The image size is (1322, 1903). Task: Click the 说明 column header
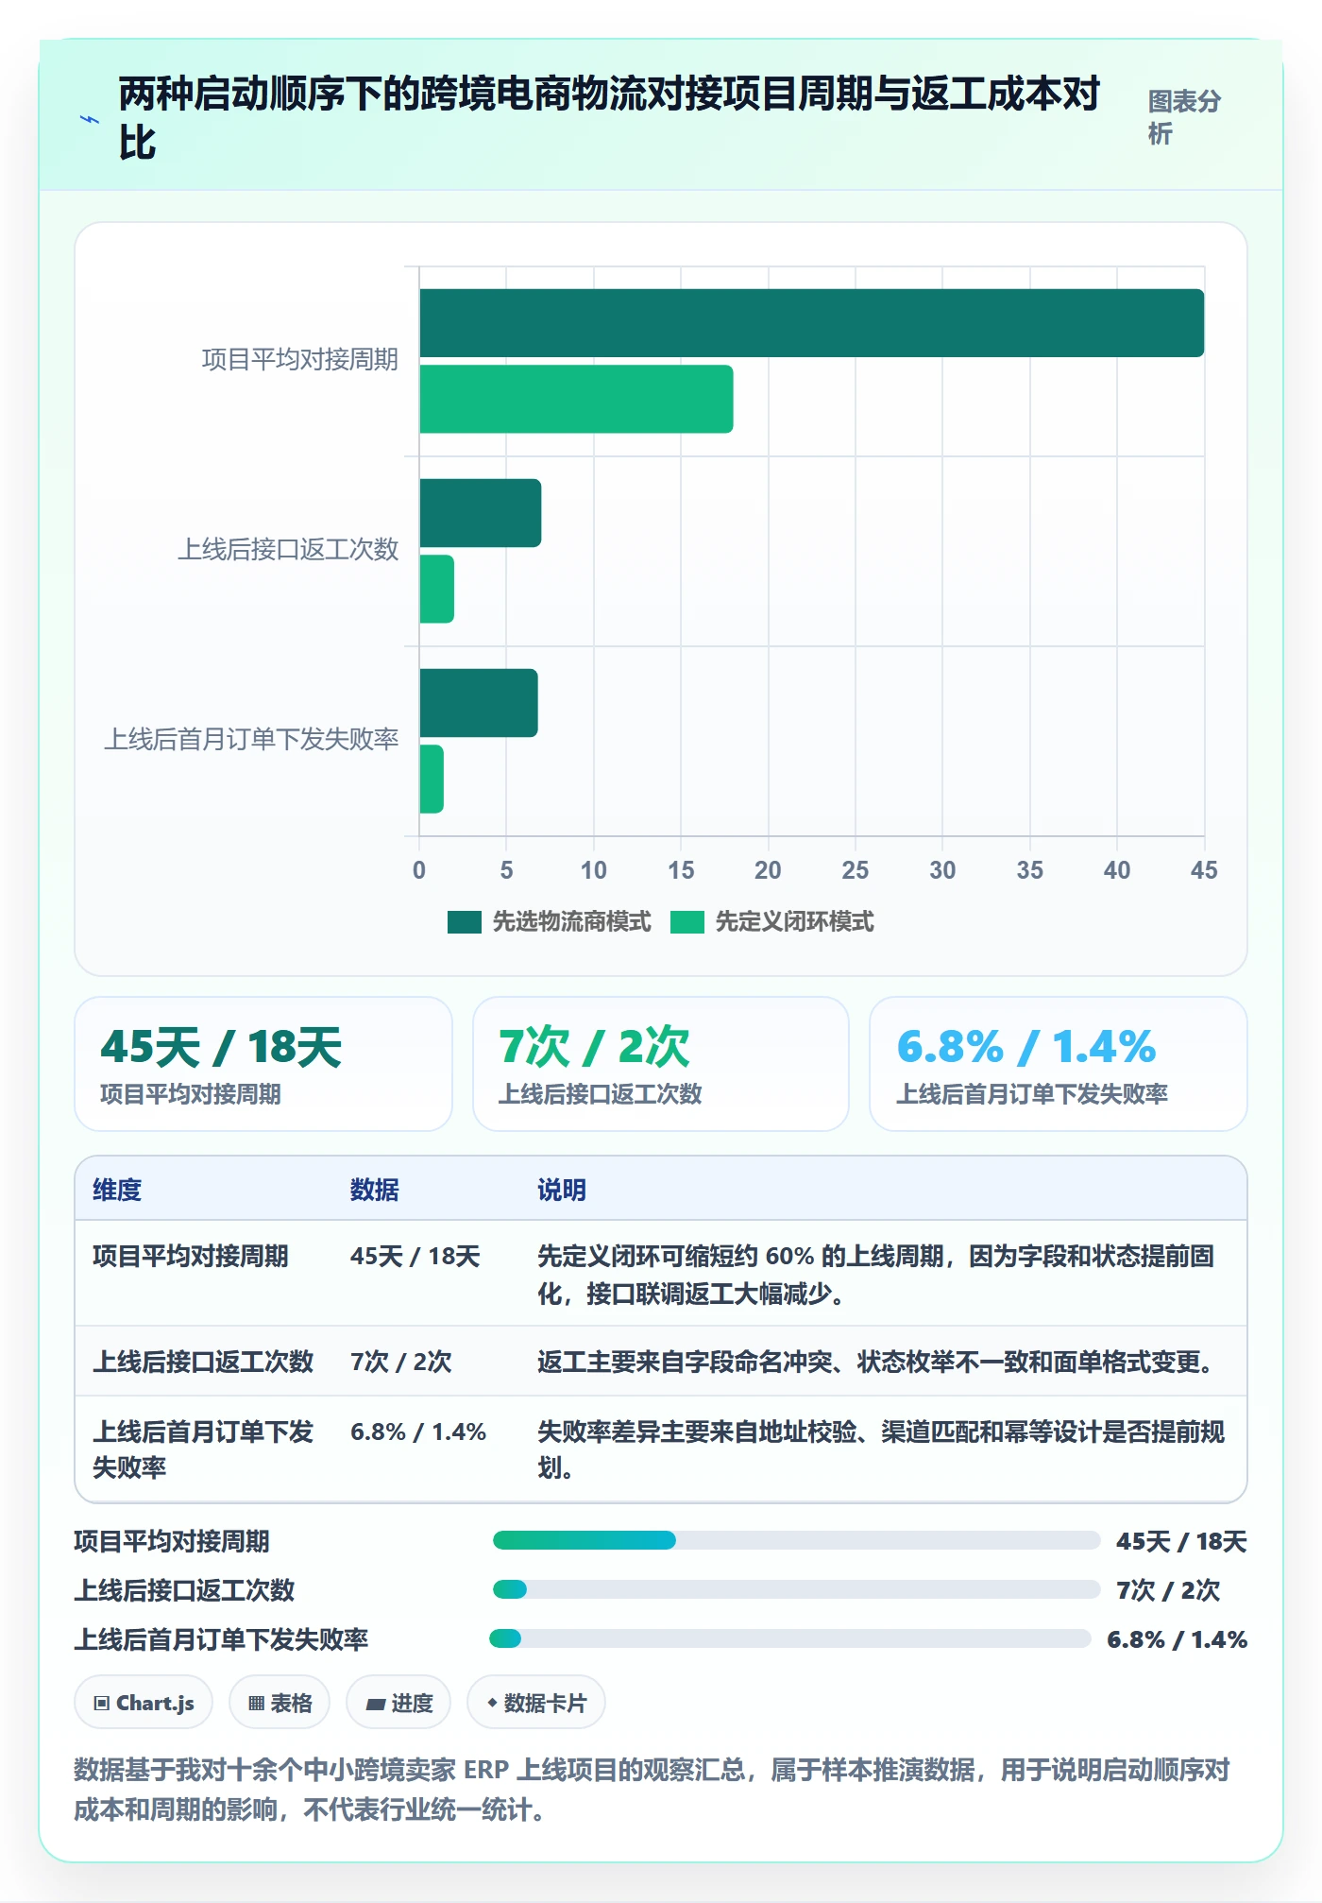(562, 1190)
